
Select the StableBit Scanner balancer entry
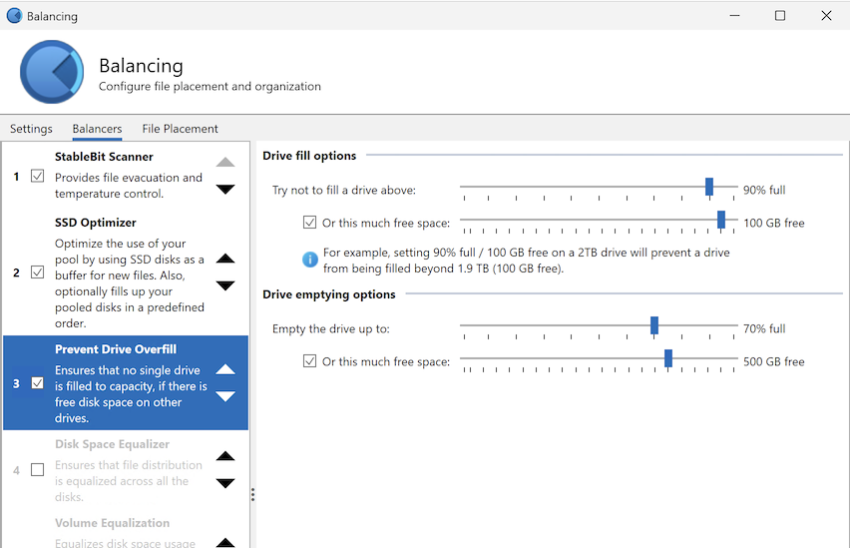click(x=126, y=176)
